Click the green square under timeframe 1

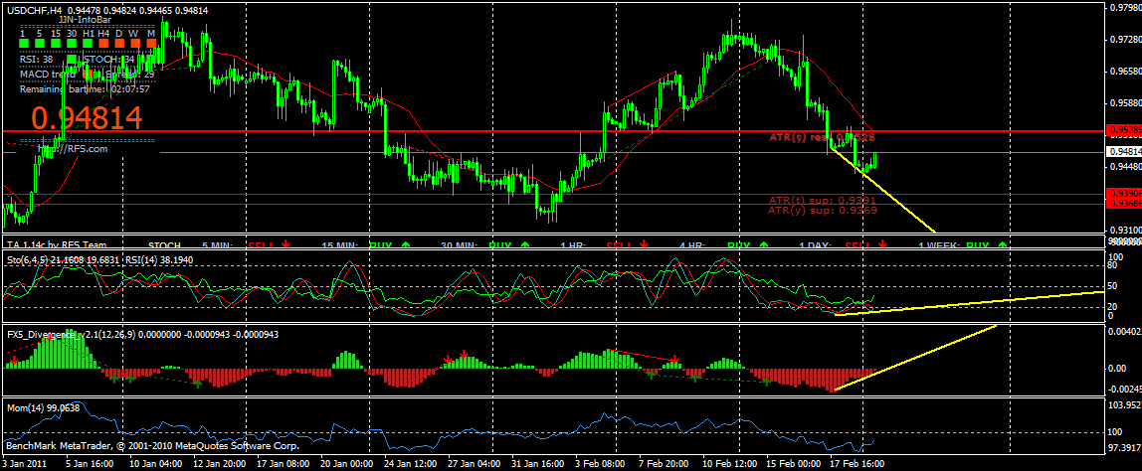click(24, 44)
